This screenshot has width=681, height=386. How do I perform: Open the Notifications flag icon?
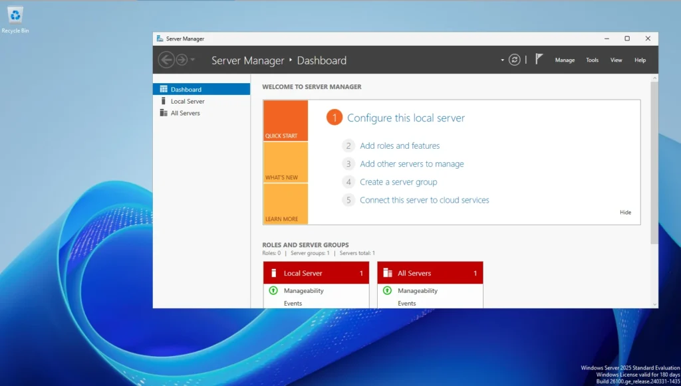(539, 59)
